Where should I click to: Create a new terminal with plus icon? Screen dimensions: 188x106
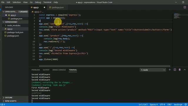[169, 70]
